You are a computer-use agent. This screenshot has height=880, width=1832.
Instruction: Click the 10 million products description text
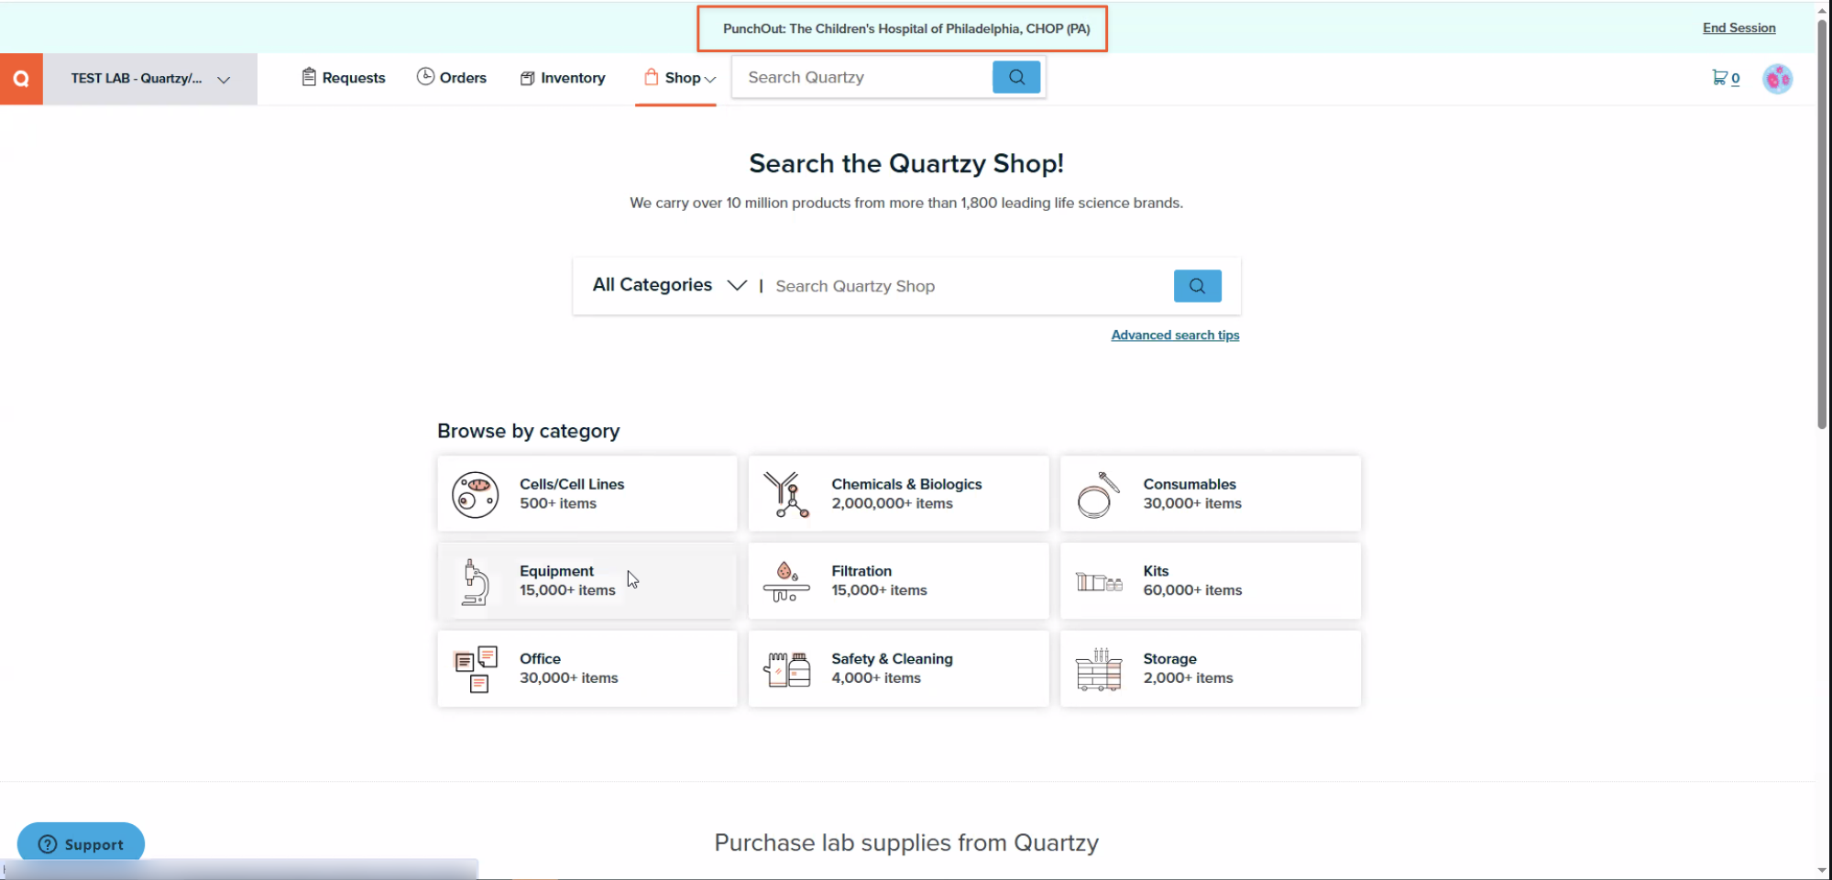pyautogui.click(x=906, y=203)
